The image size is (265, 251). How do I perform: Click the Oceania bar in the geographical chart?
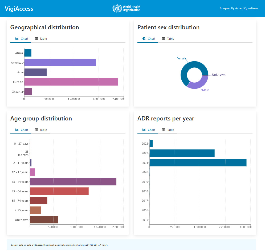pos(28,91)
